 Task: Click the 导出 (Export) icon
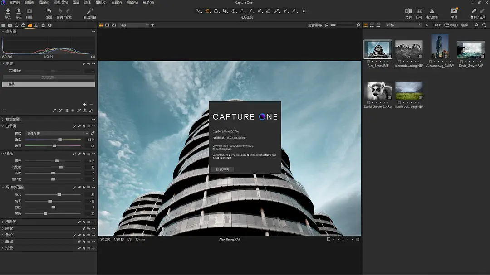click(x=19, y=11)
